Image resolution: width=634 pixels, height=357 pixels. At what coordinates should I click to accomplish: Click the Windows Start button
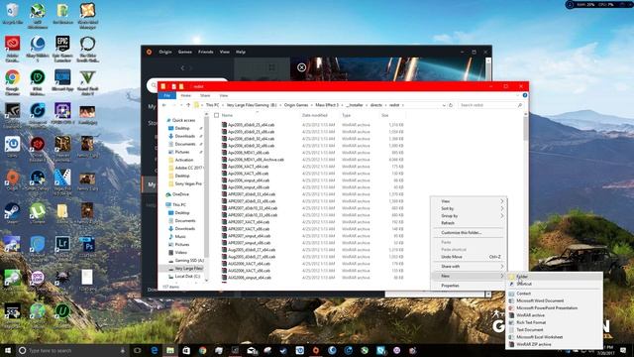click(x=8, y=350)
